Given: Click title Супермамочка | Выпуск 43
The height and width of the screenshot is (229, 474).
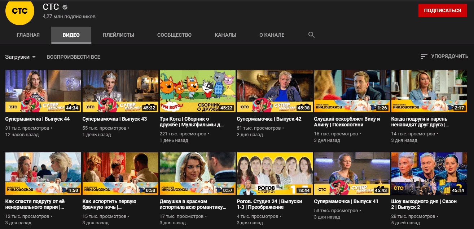Looking at the screenshot, I should point(115,119).
